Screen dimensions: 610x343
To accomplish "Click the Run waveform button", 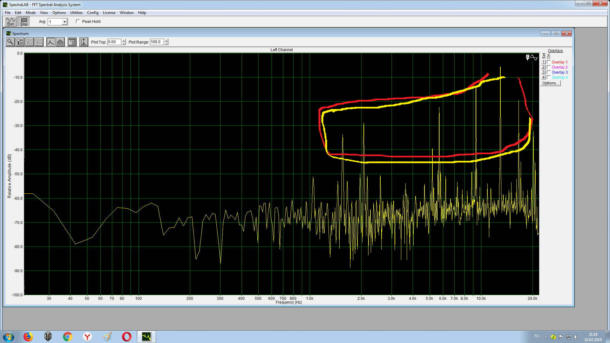I will click(x=10, y=22).
